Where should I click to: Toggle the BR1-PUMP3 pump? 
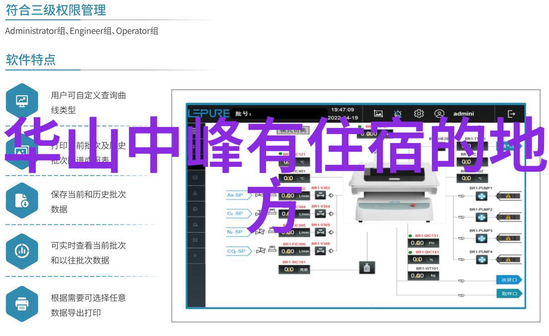[x=481, y=239]
